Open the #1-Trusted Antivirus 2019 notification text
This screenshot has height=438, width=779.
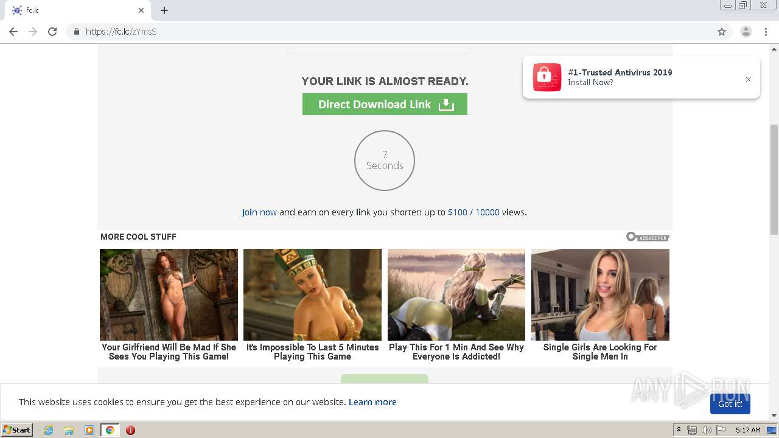[x=620, y=72]
